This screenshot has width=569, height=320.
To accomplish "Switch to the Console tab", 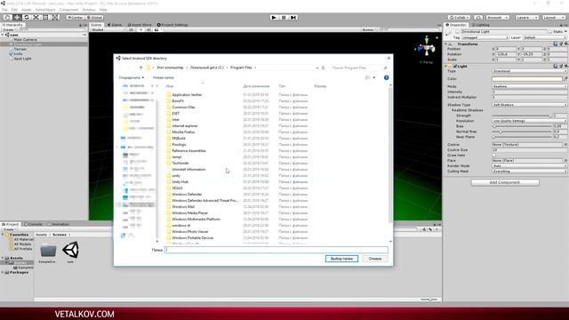I will [34, 224].
